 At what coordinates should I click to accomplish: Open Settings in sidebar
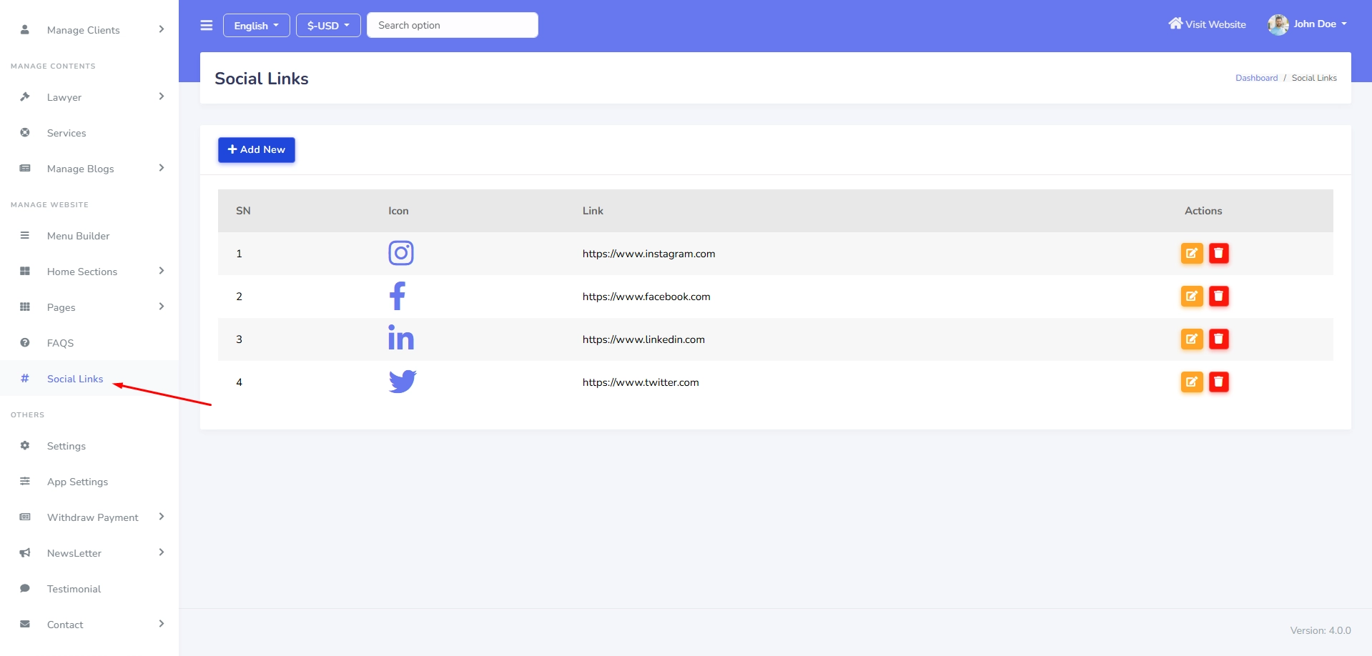coord(89,446)
